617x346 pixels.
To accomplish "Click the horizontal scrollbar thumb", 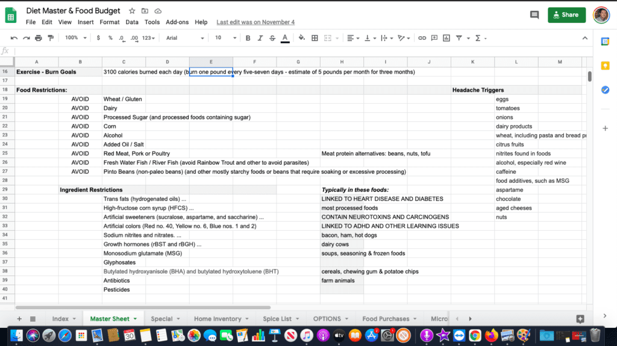I will pos(143,307).
